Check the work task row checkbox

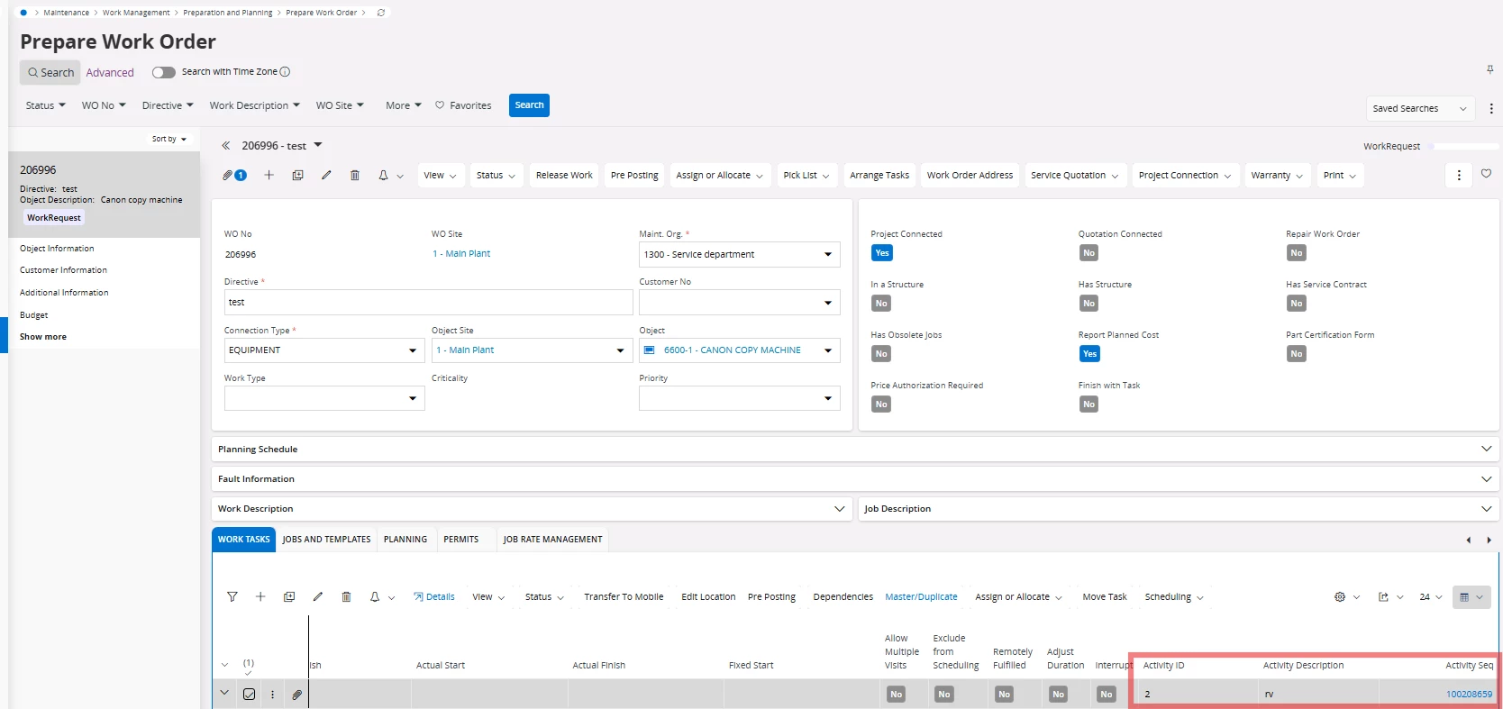250,695
